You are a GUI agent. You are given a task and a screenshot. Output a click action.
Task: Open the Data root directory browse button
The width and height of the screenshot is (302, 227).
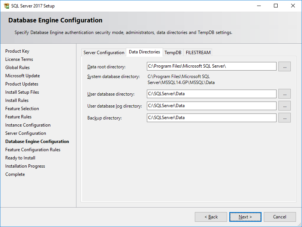285,66
